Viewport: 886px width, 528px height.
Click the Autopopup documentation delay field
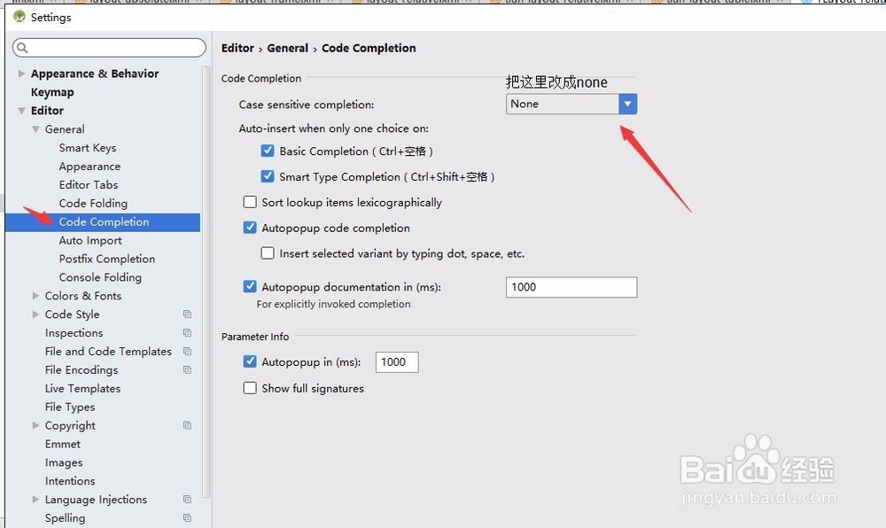571,287
